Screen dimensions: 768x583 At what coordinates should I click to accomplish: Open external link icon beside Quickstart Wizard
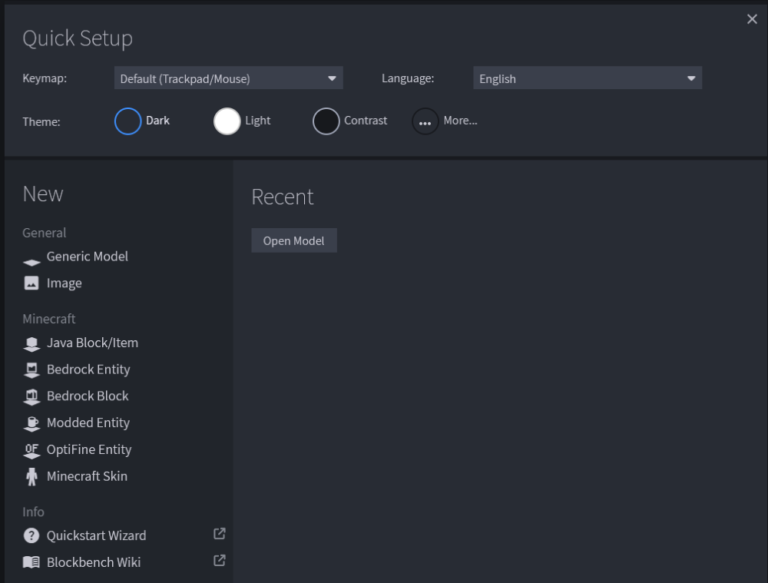coord(219,534)
